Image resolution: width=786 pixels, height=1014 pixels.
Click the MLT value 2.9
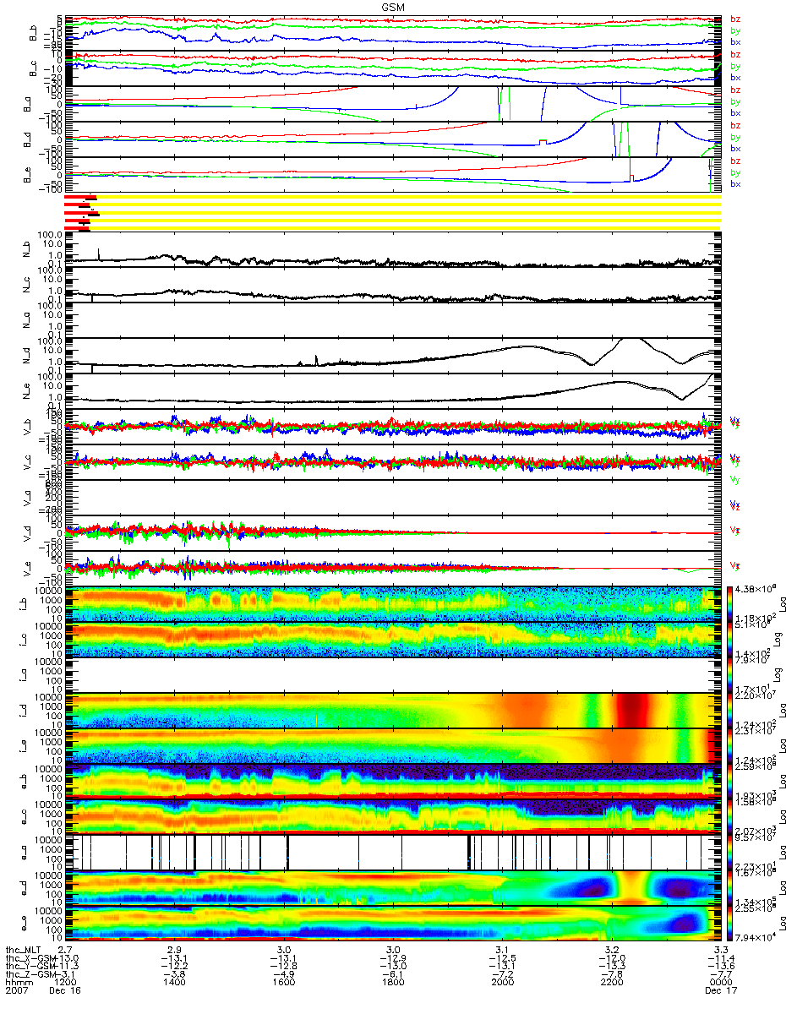click(174, 949)
